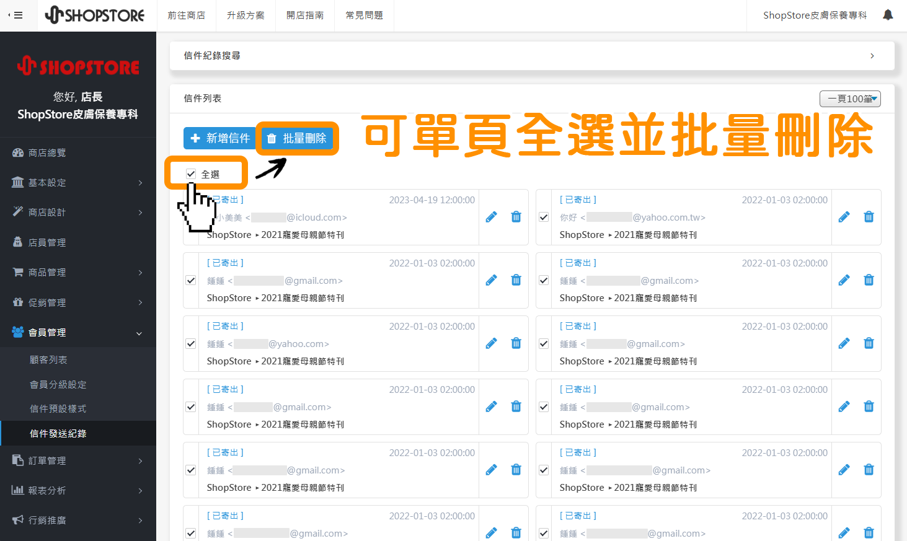907x541 pixels.
Task: Click the 新增信件 button
Action: pos(220,138)
